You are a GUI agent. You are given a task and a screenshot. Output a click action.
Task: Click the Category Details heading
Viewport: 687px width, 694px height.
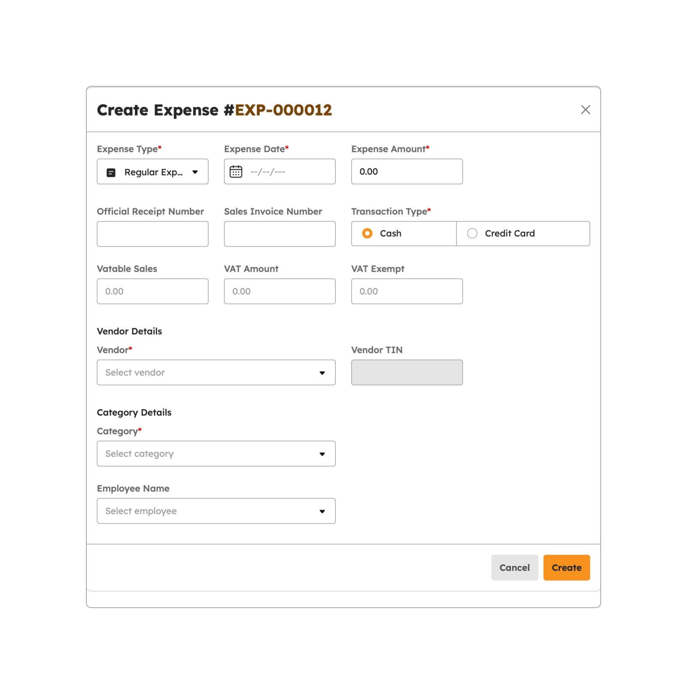coord(134,413)
